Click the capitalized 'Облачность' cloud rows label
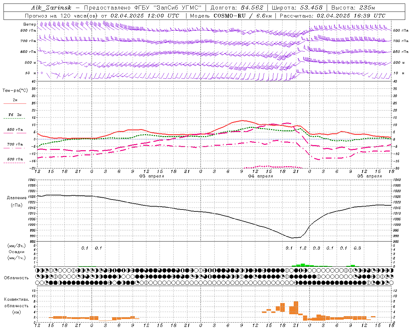The image size is (410, 328). 16,278
